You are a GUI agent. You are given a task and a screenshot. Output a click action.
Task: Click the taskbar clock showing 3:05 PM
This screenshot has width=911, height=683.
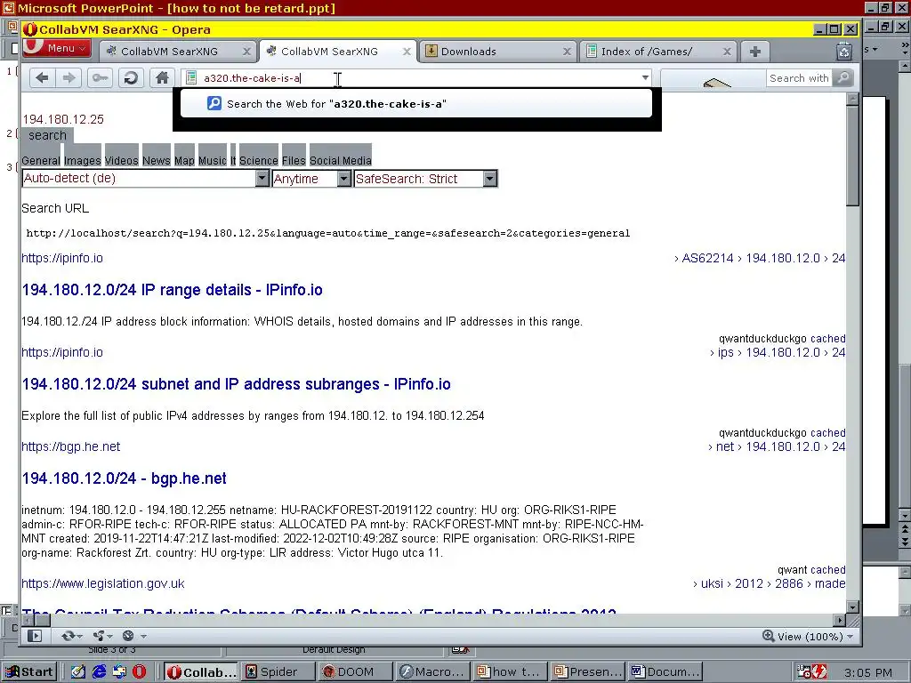[x=868, y=672]
